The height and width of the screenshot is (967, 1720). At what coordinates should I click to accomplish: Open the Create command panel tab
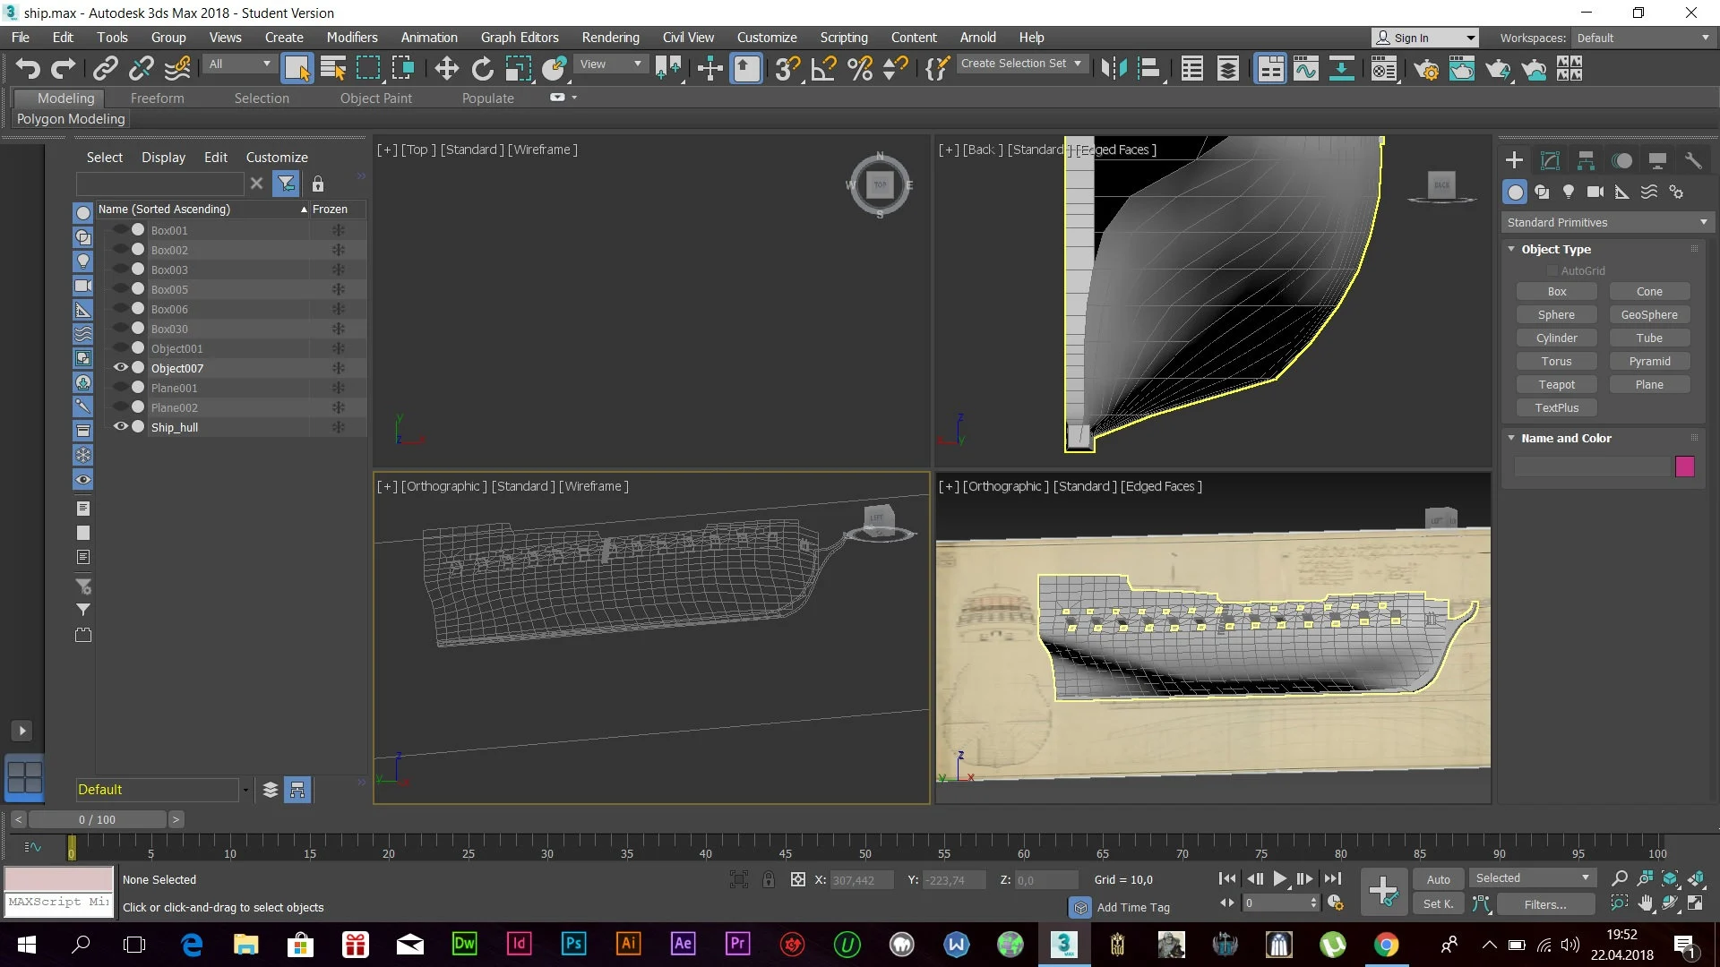(1514, 160)
